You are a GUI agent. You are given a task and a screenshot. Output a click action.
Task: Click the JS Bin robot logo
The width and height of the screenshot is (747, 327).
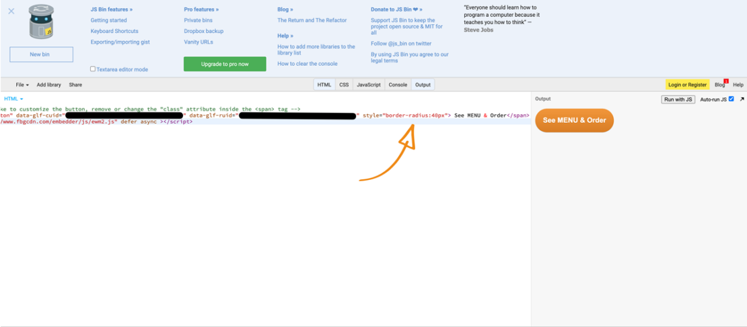point(41,23)
